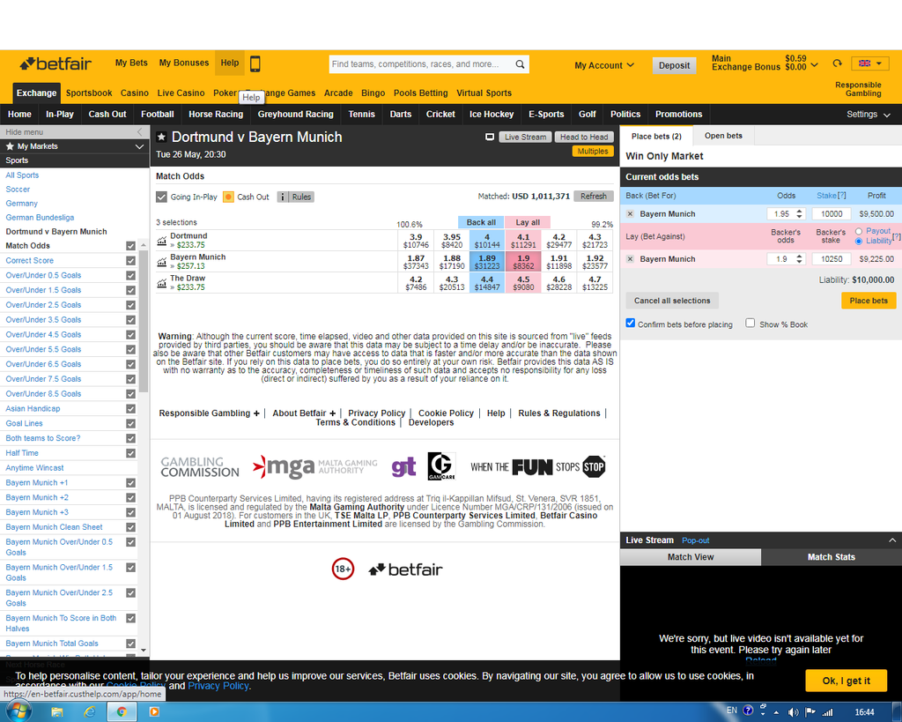Screen dimensions: 902x722
Task: Select the Match View tab
Action: tap(691, 557)
